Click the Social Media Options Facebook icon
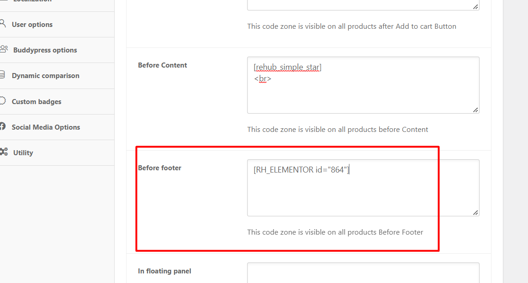 (3, 126)
